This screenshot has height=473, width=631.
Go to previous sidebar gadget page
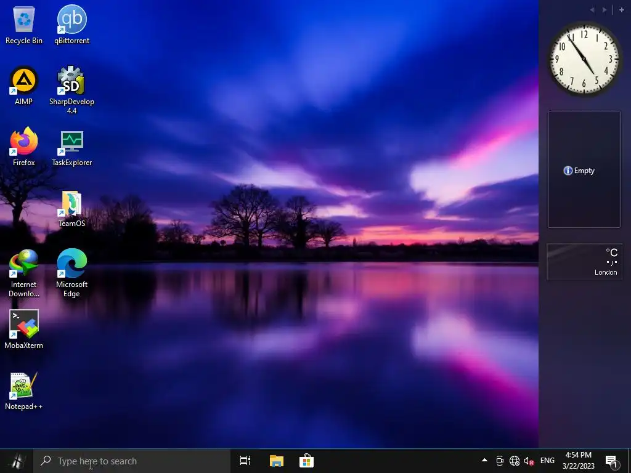coord(592,10)
